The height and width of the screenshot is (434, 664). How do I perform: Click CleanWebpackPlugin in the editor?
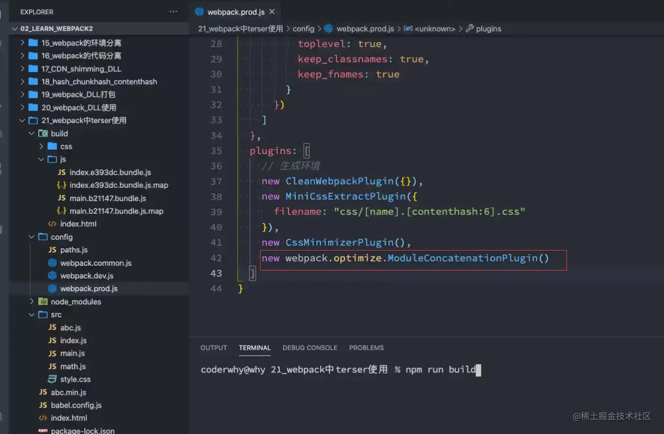[340, 182]
